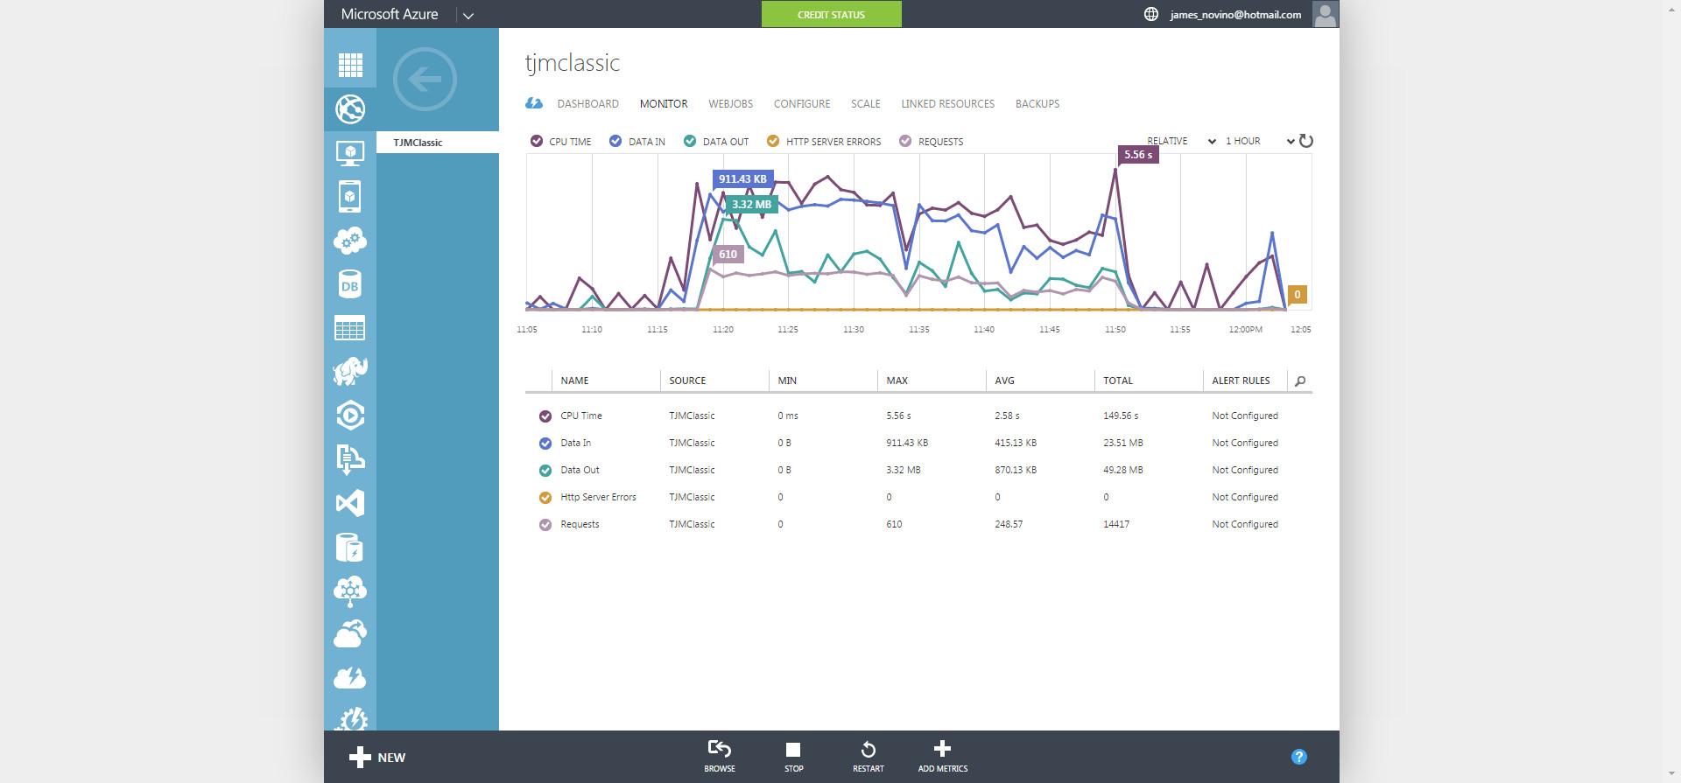The image size is (1681, 783).
Task: Click the globe language icon
Action: tap(1151, 14)
